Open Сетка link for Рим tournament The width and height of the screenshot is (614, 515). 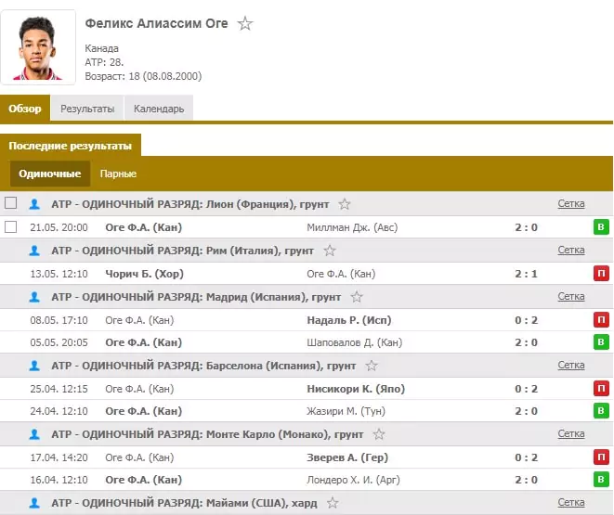tap(571, 250)
